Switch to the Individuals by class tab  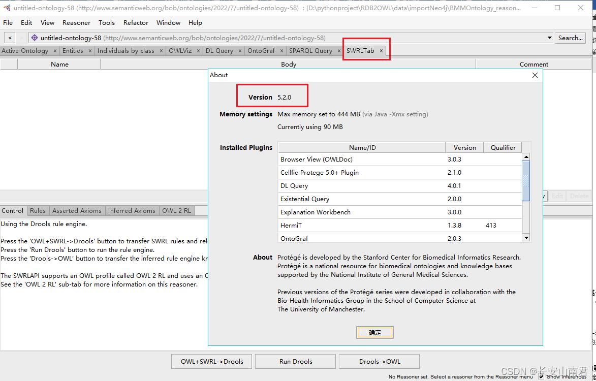coord(126,50)
